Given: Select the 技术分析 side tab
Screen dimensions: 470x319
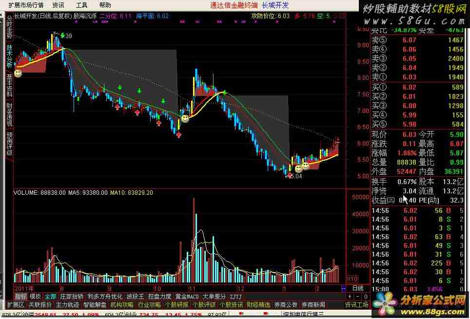Looking at the screenshot, I should click(9, 56).
